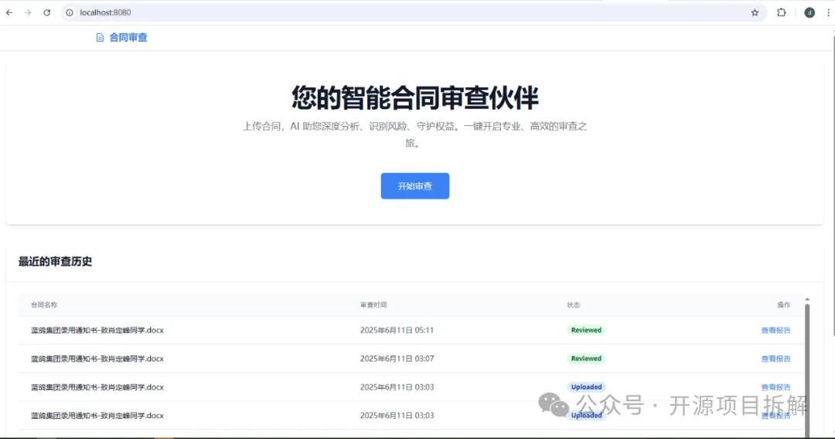Select the file name in the 05:11 row
835x439 pixels.
point(97,331)
